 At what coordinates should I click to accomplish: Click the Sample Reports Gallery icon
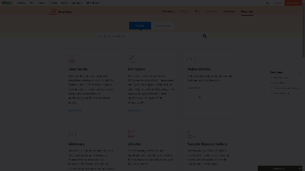click(x=191, y=134)
